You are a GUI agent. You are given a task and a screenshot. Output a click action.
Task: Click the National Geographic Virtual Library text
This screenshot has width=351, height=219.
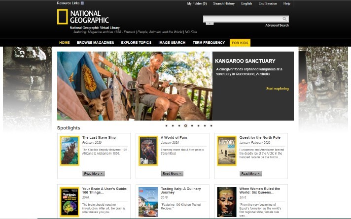point(95,28)
